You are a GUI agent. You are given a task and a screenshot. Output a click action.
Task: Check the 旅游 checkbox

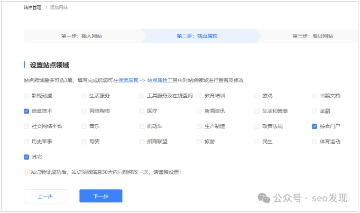199,142
